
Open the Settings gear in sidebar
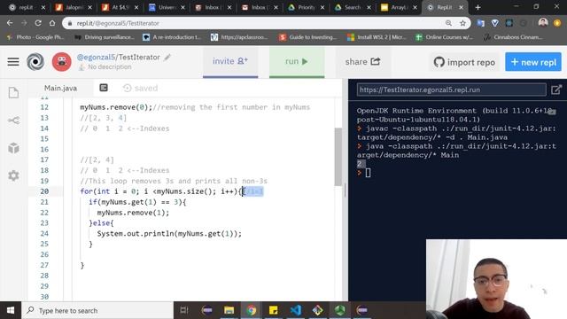[x=14, y=175]
